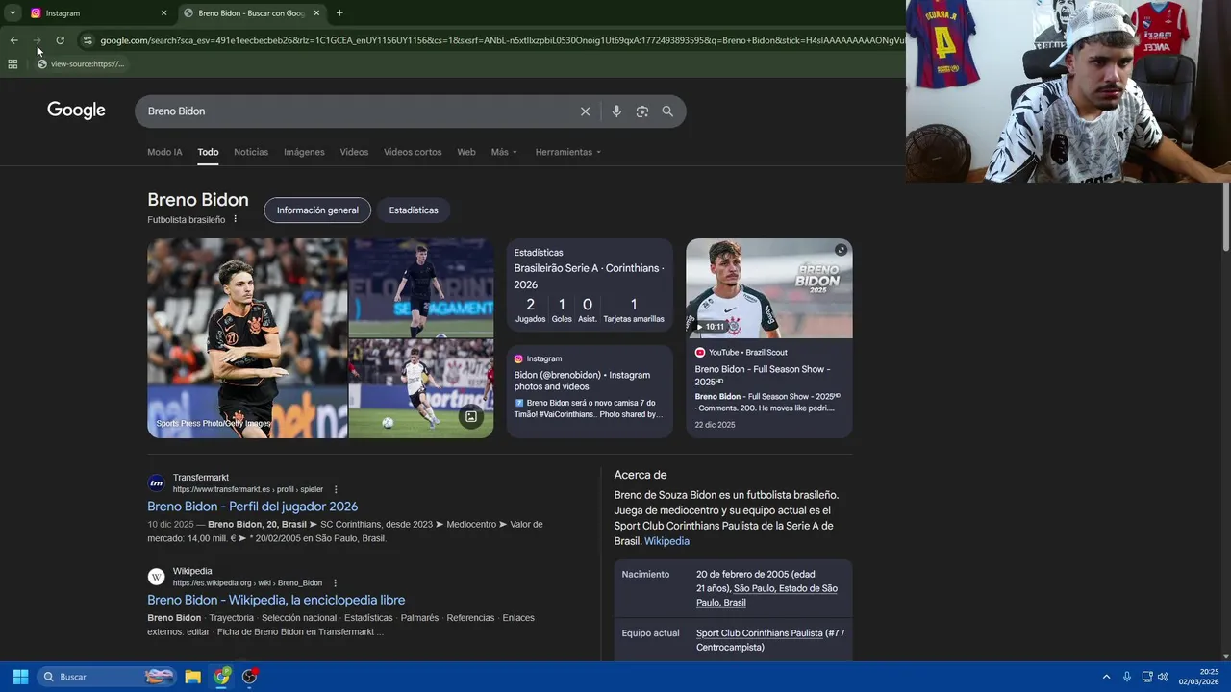Image resolution: width=1231 pixels, height=692 pixels.
Task: Show hidden tray icons chevron
Action: [x=1106, y=677]
